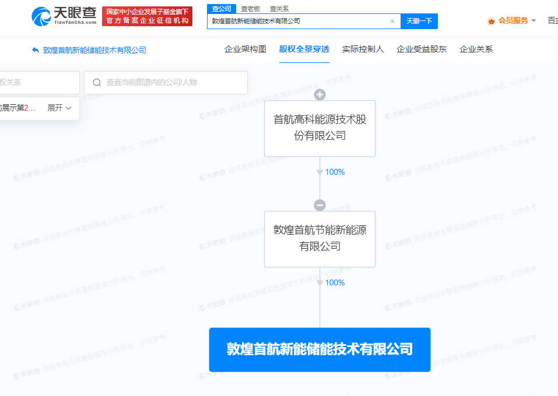558x396 pixels.
Task: Click the upper 100% share label
Action: coord(335,172)
